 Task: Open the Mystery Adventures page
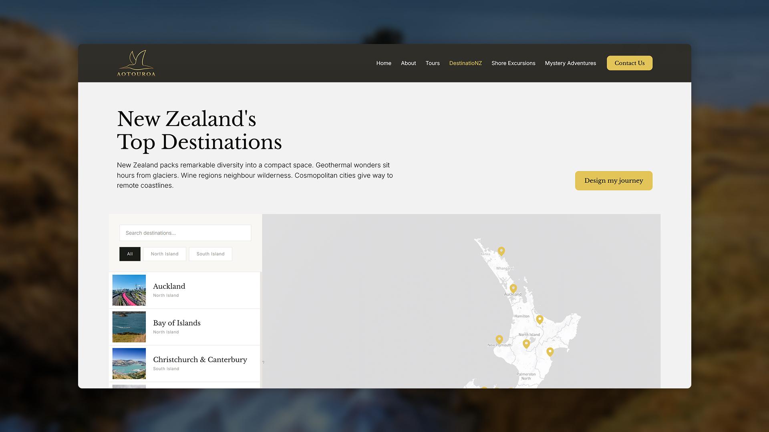point(570,63)
